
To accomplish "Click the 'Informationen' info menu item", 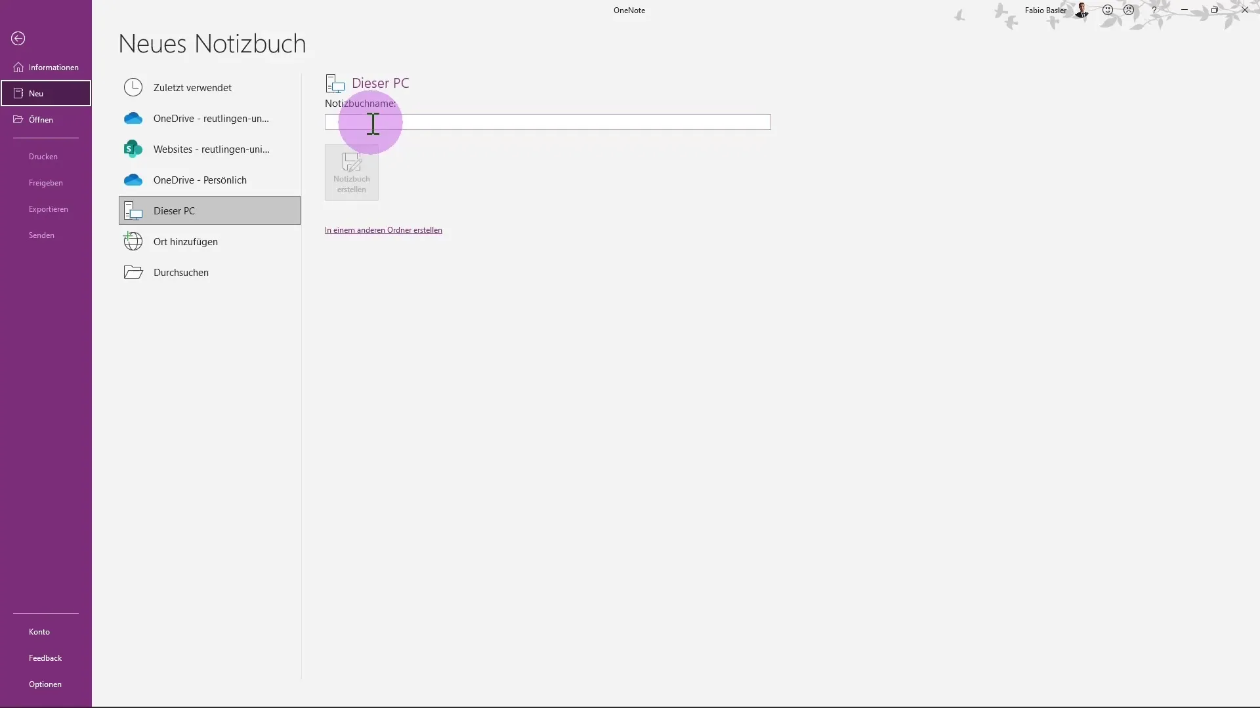I will coord(54,67).
